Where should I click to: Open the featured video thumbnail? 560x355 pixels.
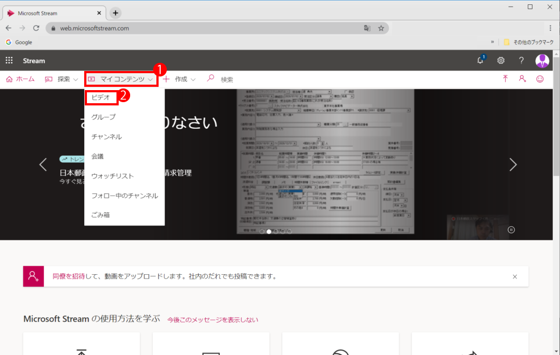[325, 161]
